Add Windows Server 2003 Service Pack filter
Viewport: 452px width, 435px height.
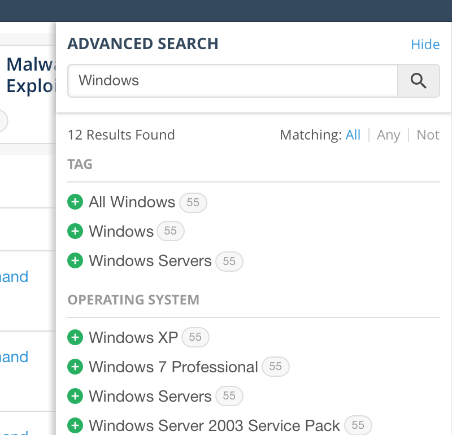click(75, 425)
